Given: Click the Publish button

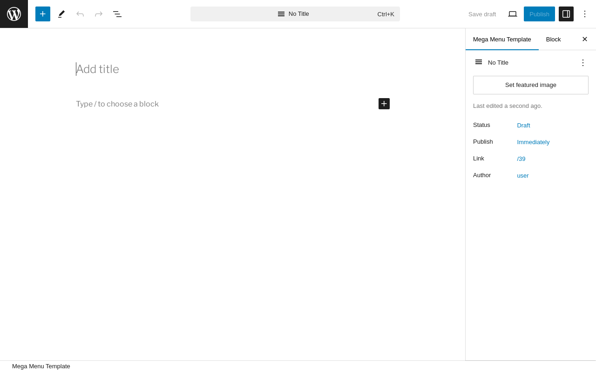Looking at the screenshot, I should pyautogui.click(x=539, y=14).
